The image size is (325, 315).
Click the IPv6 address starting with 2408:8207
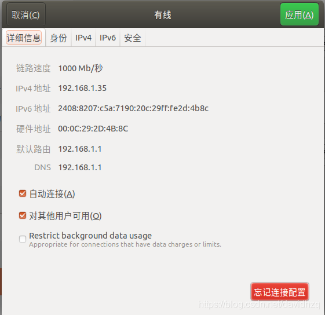click(133, 108)
